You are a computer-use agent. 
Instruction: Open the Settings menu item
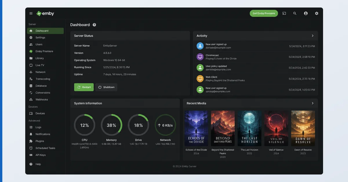45,38
